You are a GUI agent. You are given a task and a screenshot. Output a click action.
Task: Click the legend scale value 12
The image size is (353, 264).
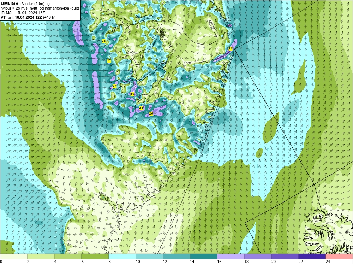click(165, 262)
